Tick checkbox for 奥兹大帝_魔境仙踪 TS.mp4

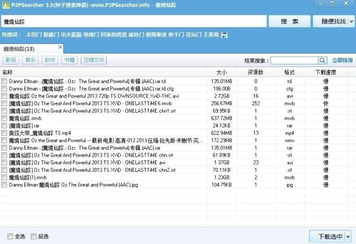(x=4, y=133)
